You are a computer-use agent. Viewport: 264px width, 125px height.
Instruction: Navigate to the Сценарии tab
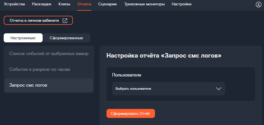pyautogui.click(x=107, y=4)
